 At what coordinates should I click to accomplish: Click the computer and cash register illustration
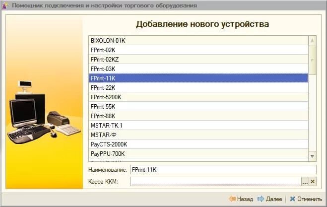(44, 113)
